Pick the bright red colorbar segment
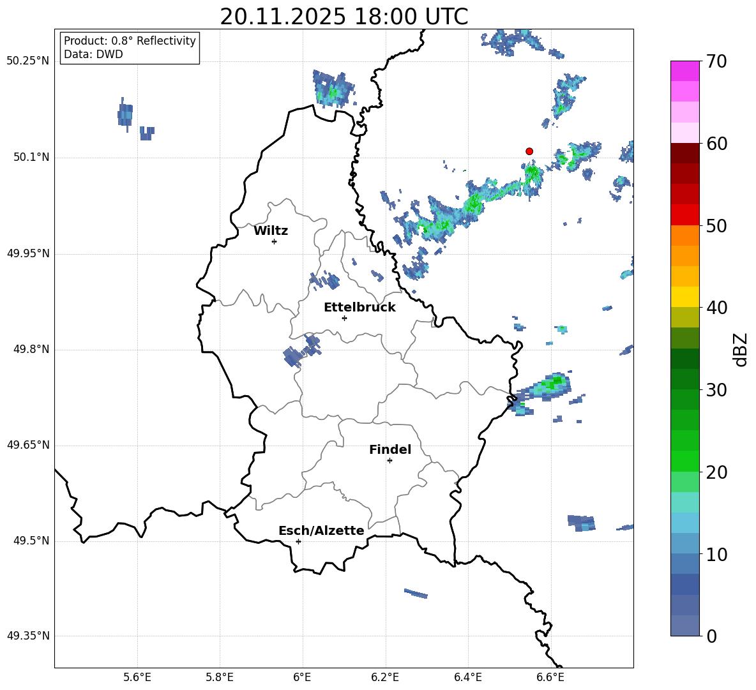Screen dimensions: 756x690 (685, 215)
